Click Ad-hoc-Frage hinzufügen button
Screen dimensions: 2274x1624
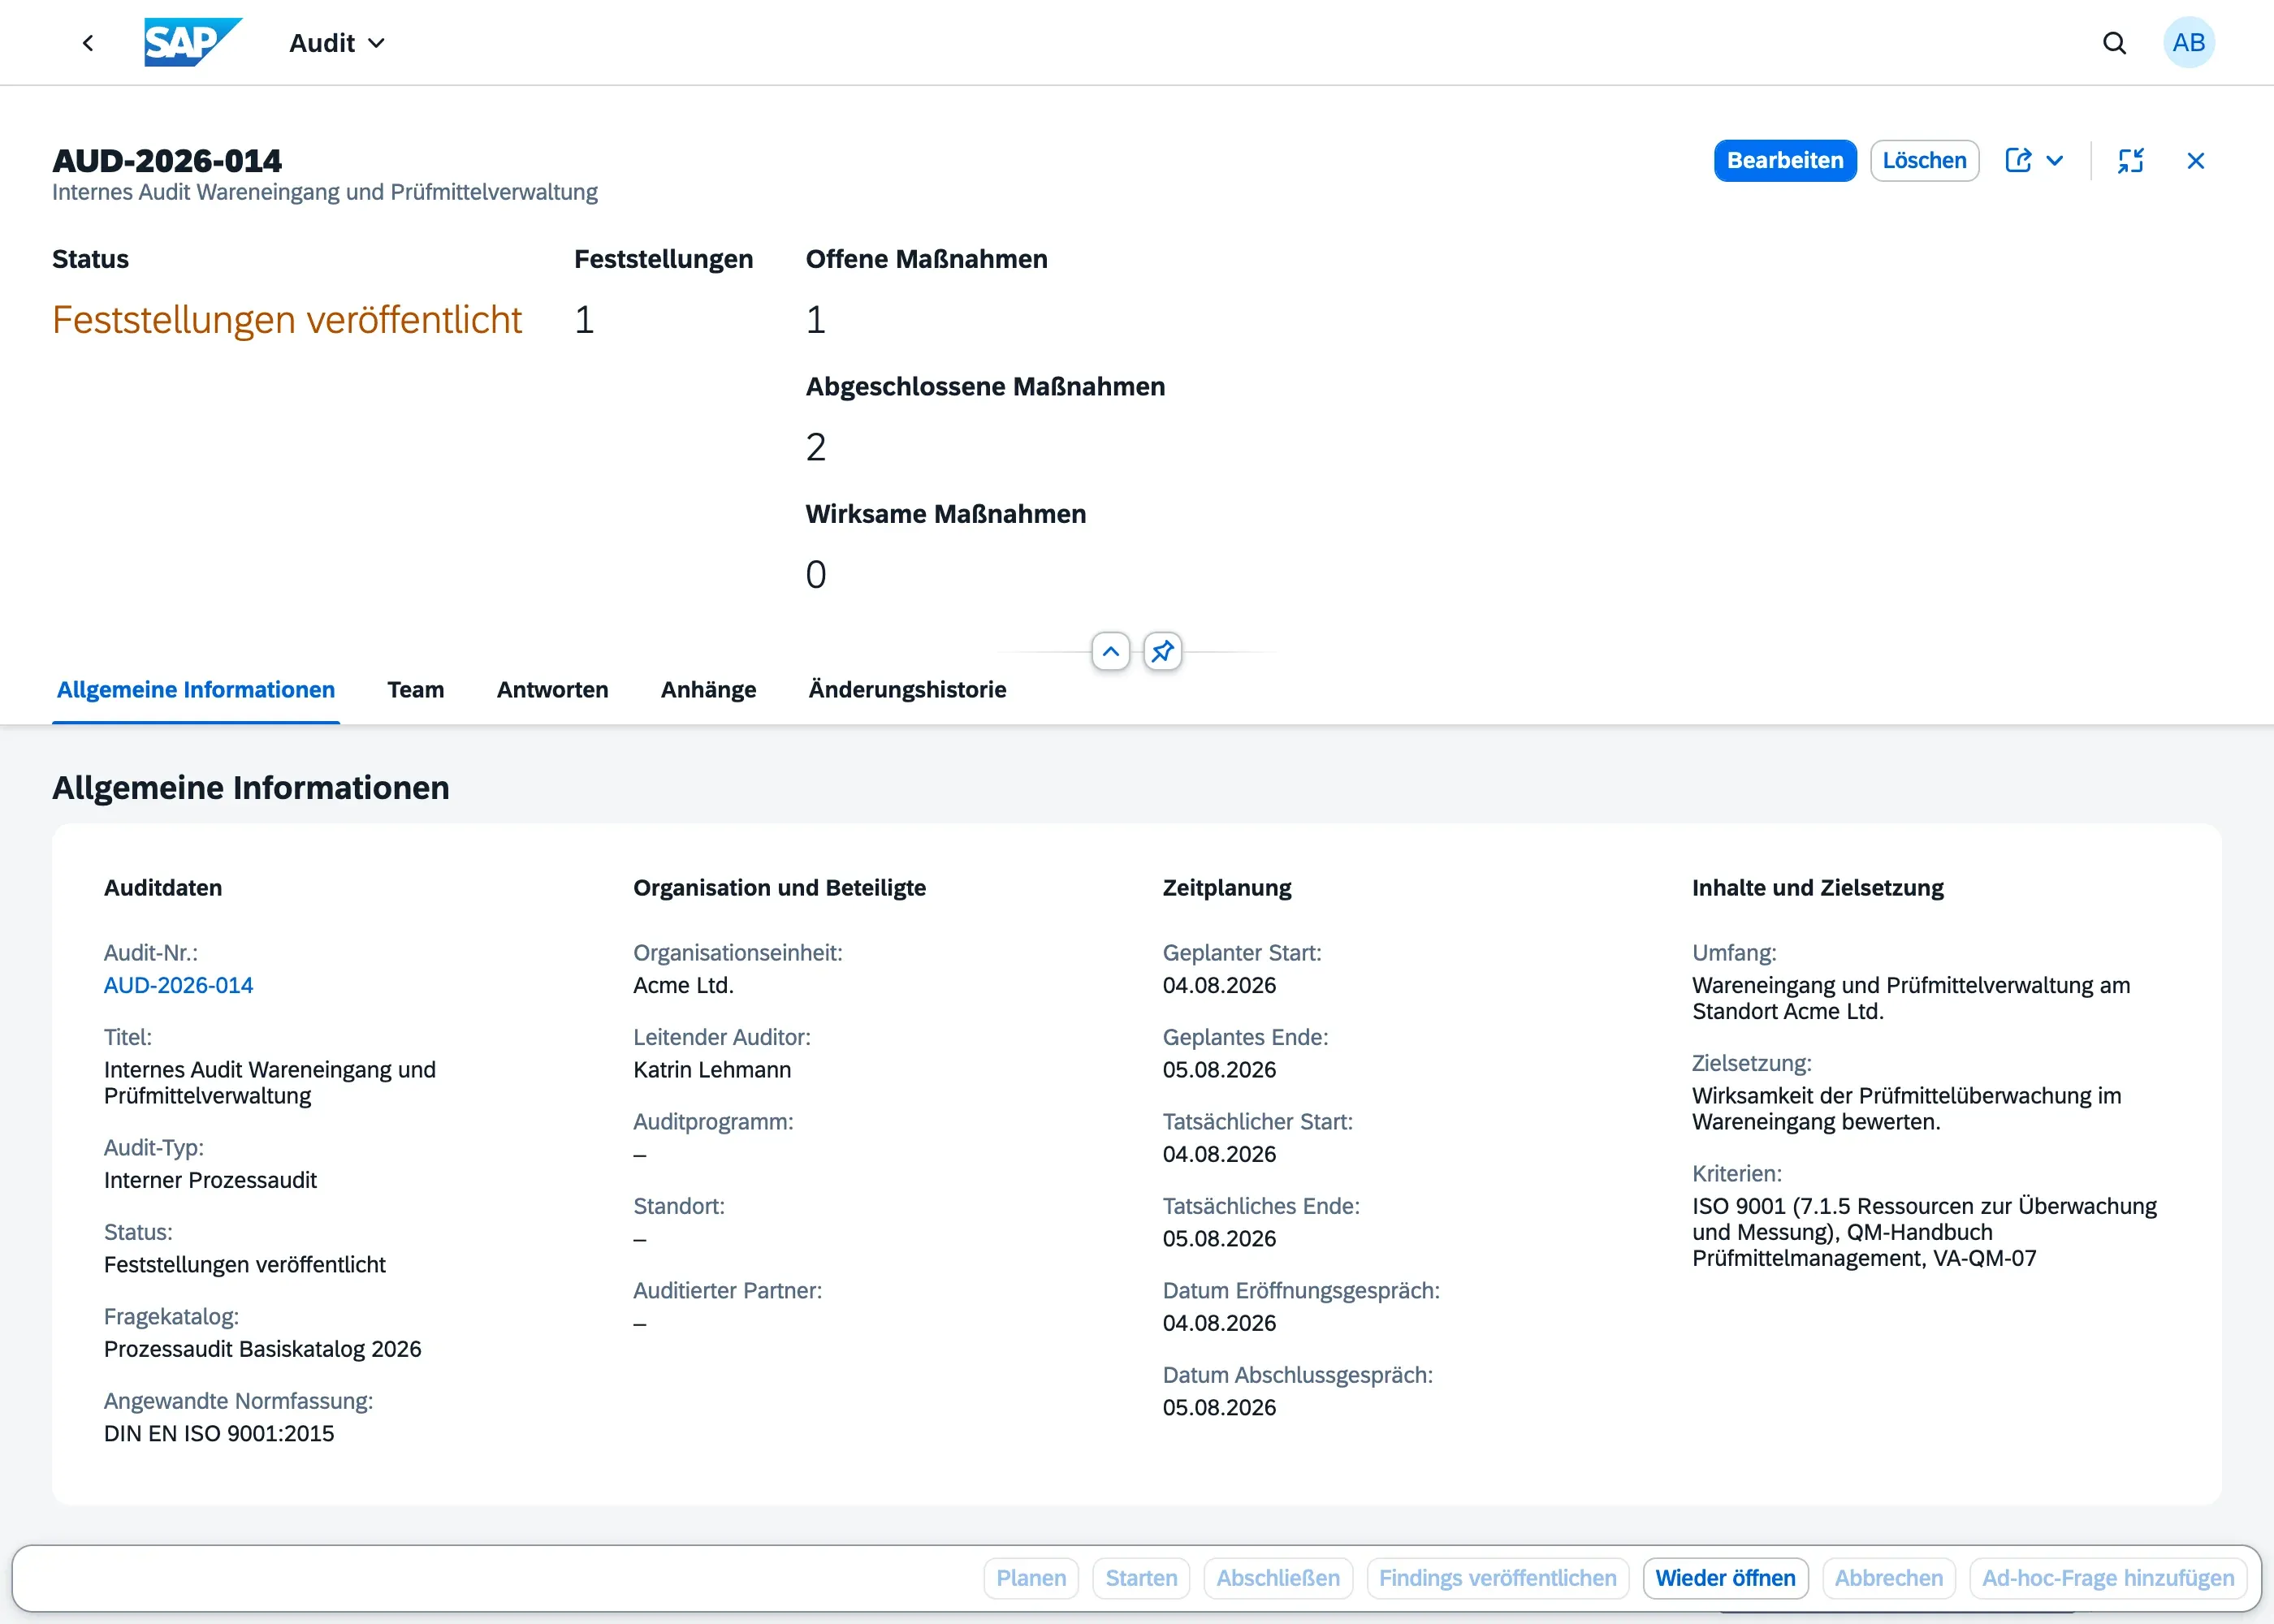2107,1578
